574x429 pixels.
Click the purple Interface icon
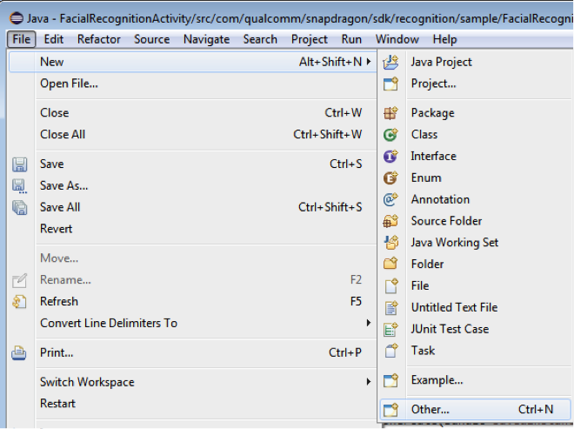(390, 156)
